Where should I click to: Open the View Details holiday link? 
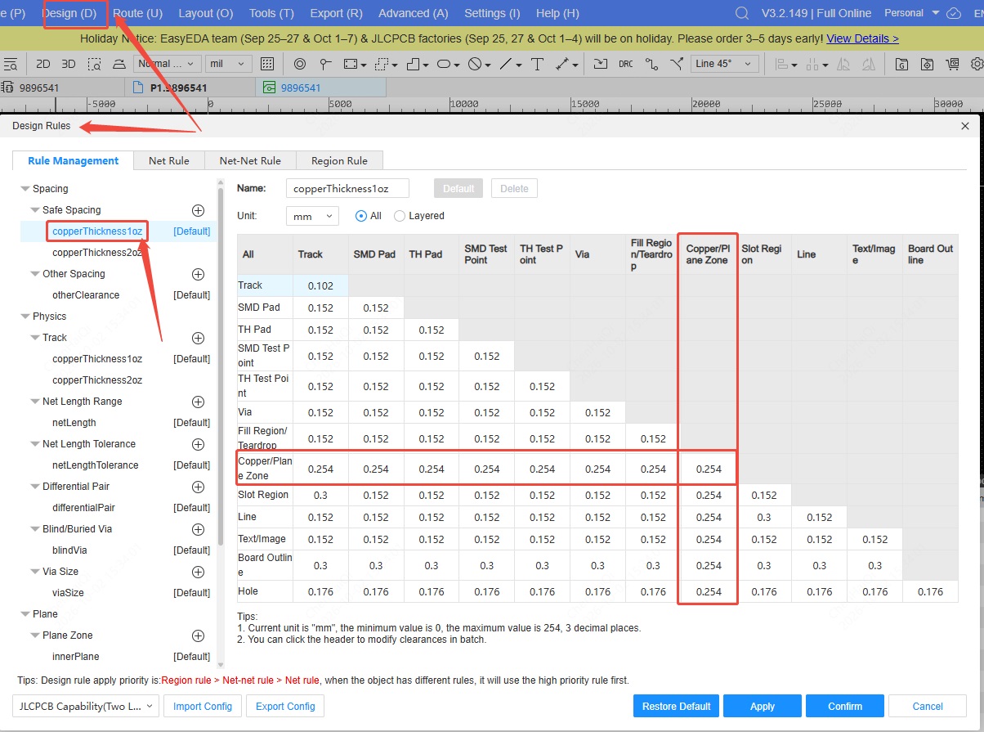[862, 38]
